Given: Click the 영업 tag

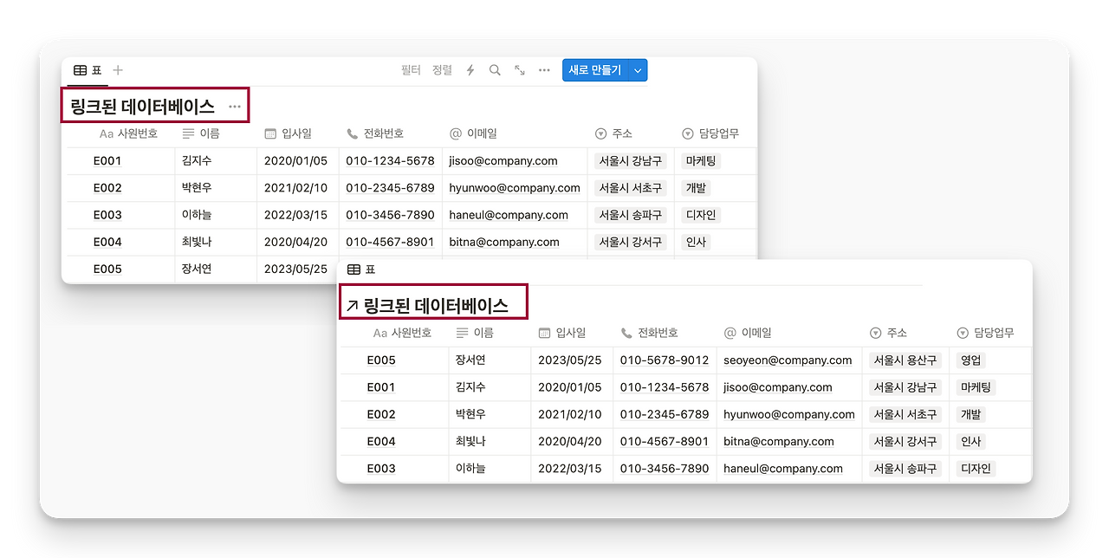Looking at the screenshot, I should (970, 360).
